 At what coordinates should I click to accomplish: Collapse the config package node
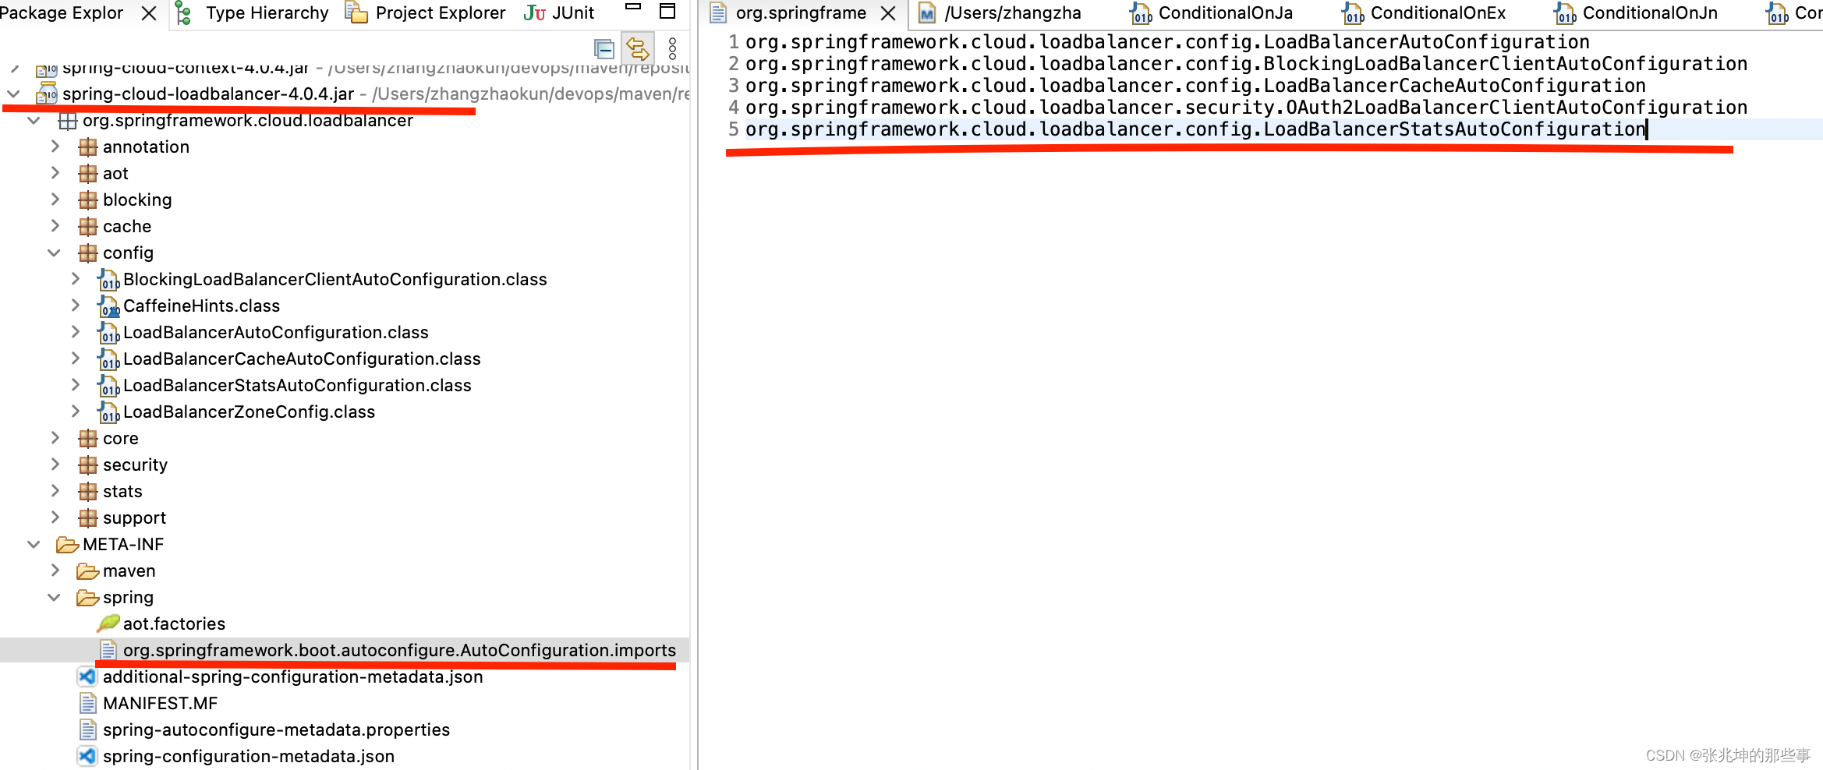(54, 253)
